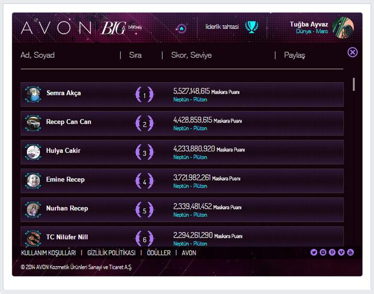
Task: Click Nurhan Recep's avatar
Action: coord(33,210)
